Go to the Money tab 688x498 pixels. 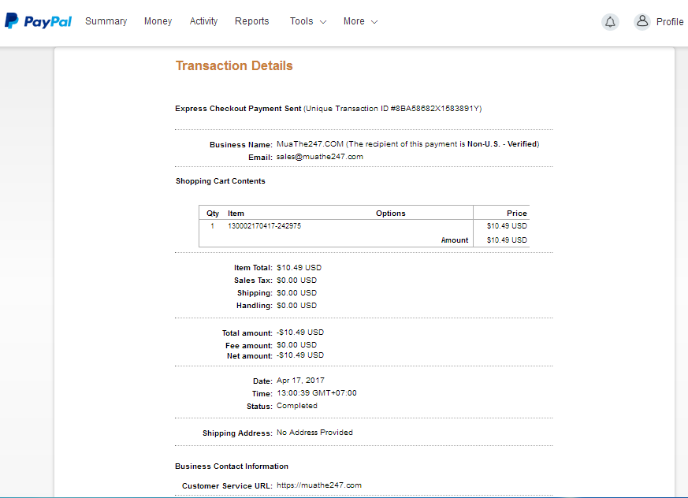tap(158, 21)
